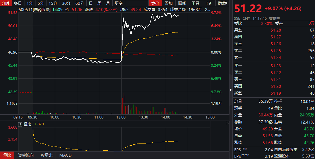Click the 叠加 overlay button
Viewport: 315px width, 159px height.
(x=169, y=3)
